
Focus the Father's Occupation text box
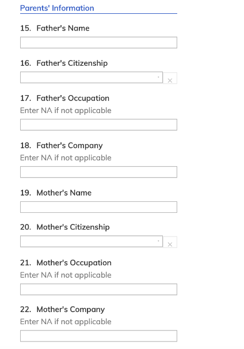pyautogui.click(x=98, y=125)
